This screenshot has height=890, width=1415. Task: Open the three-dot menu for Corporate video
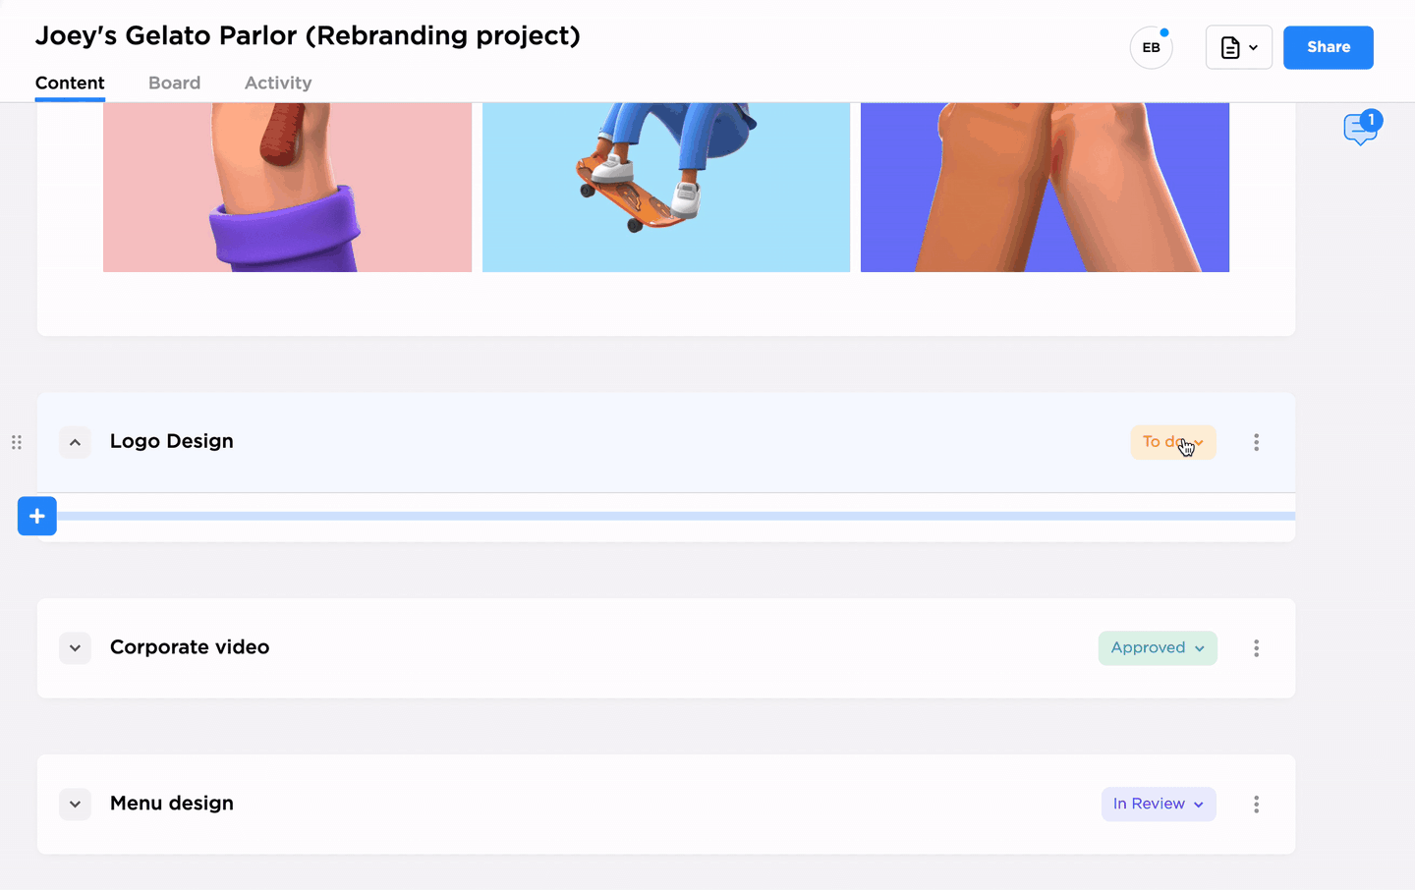[1256, 648]
